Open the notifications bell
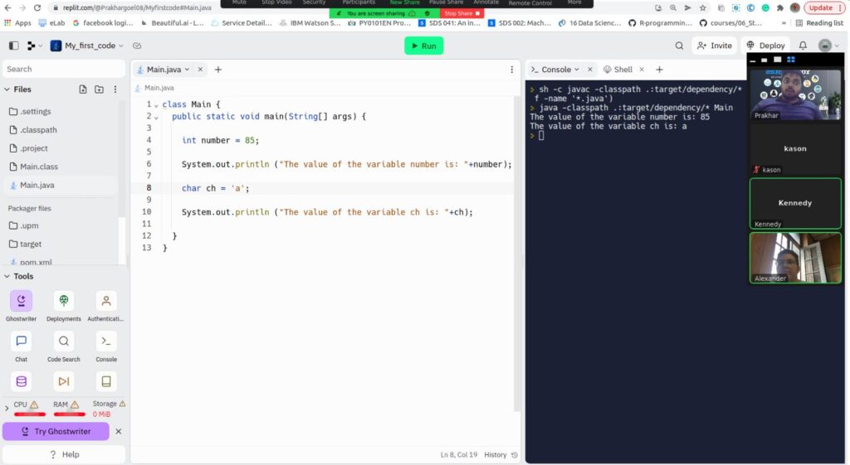This screenshot has height=465, width=850. click(803, 46)
